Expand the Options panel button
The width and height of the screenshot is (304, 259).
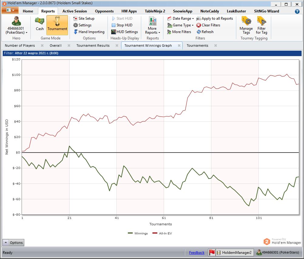[x=13, y=243]
